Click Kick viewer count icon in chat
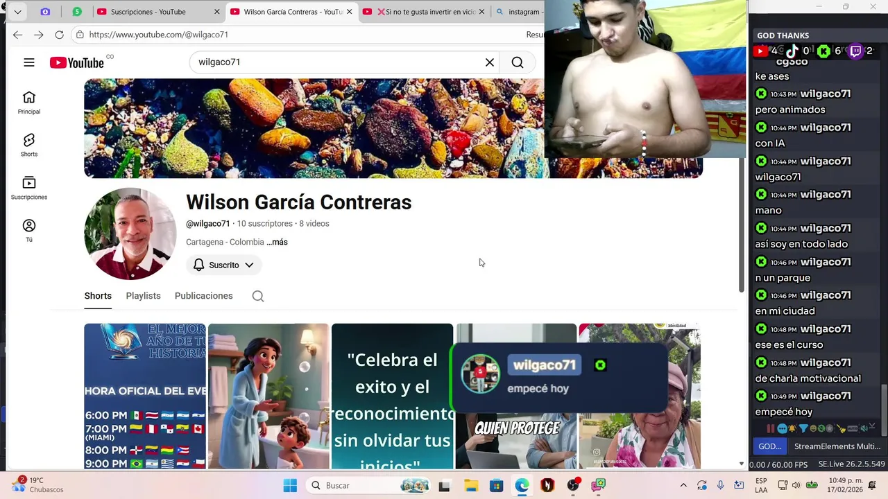 click(x=823, y=51)
